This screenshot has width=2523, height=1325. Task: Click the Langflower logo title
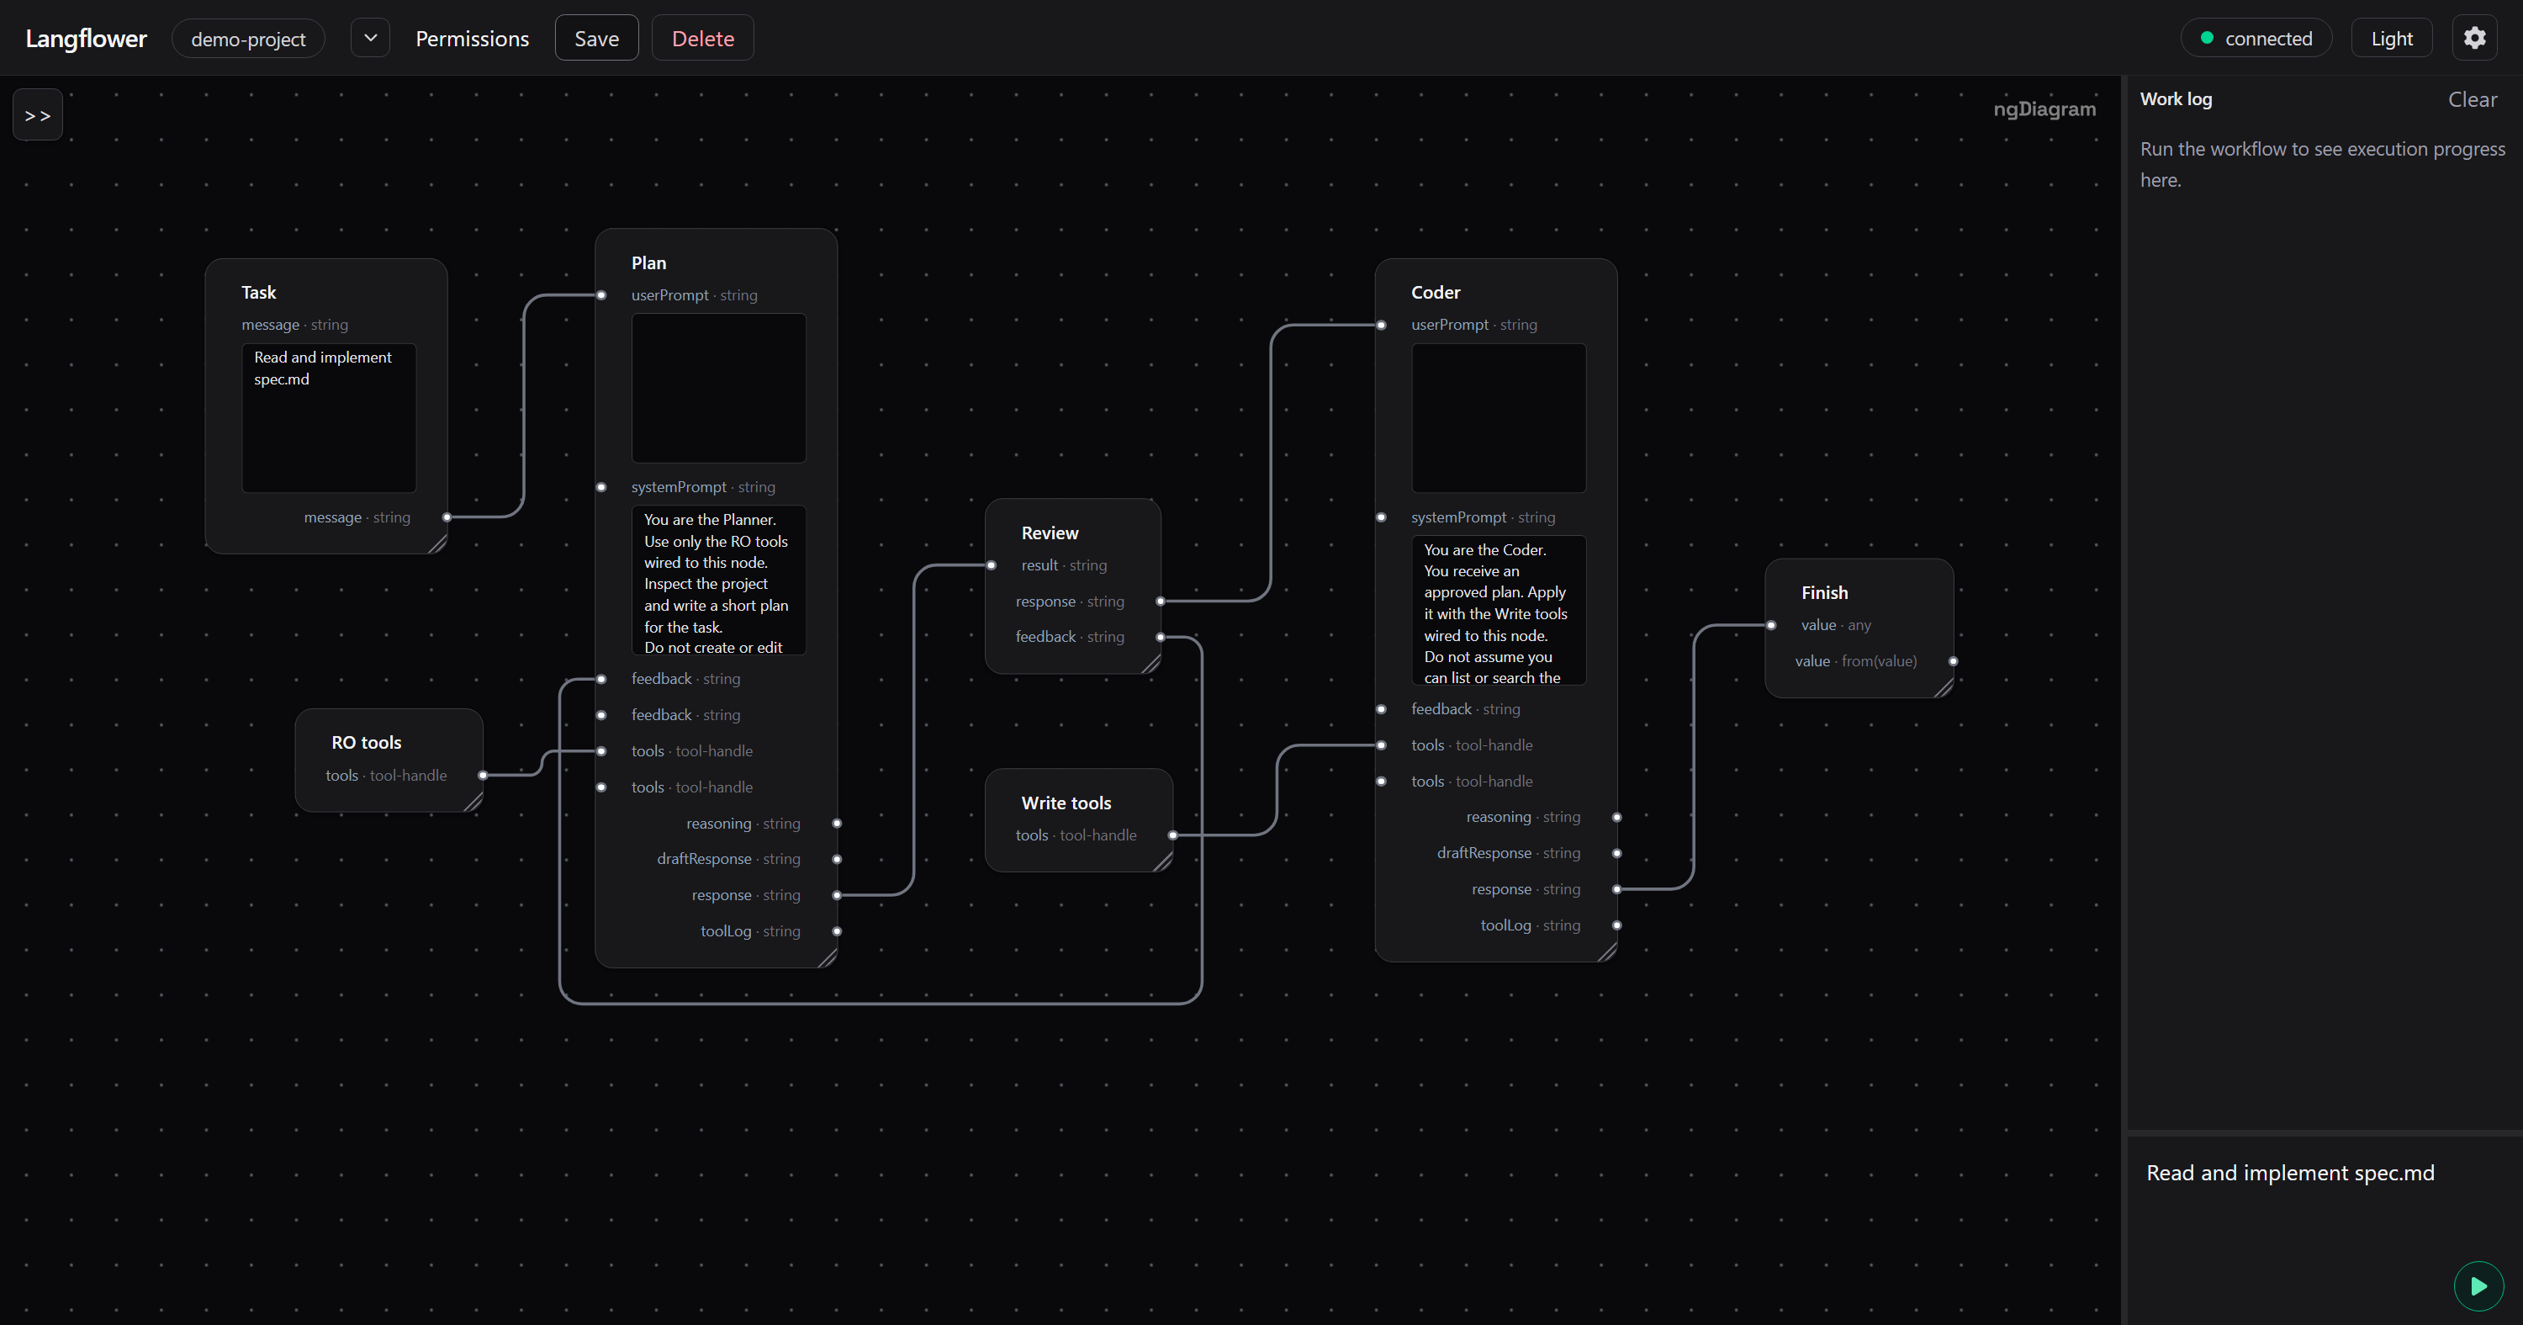point(86,38)
